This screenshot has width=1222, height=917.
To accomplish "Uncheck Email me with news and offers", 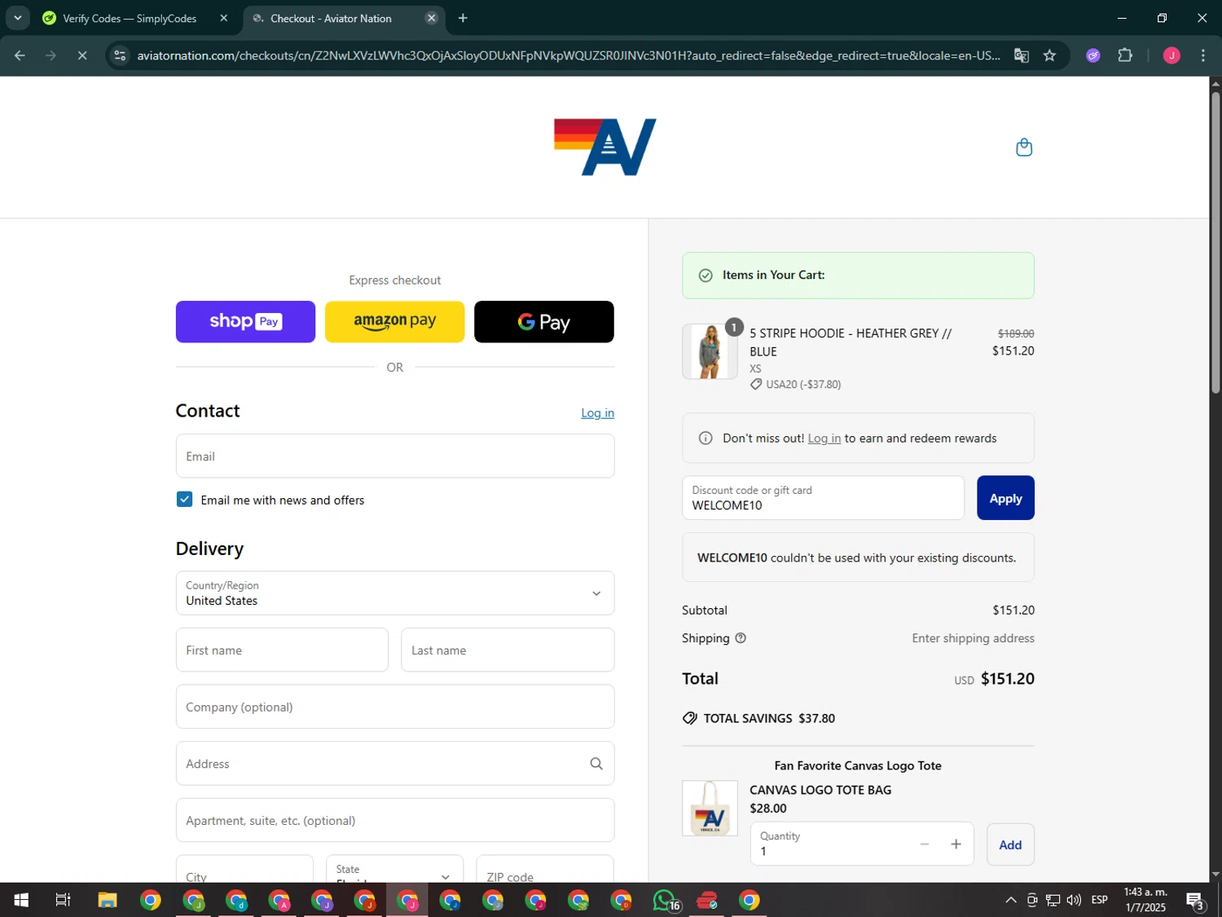I will click(184, 500).
